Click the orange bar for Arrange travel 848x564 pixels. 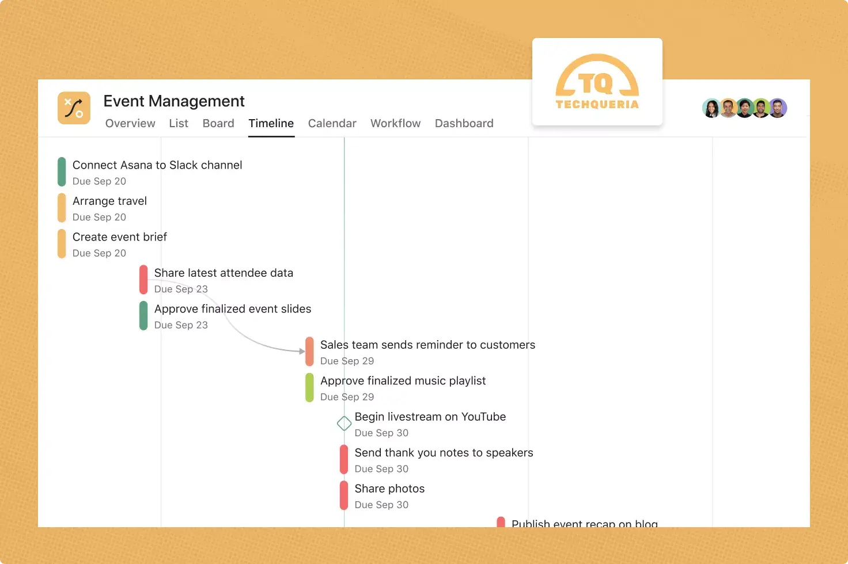pyautogui.click(x=61, y=207)
